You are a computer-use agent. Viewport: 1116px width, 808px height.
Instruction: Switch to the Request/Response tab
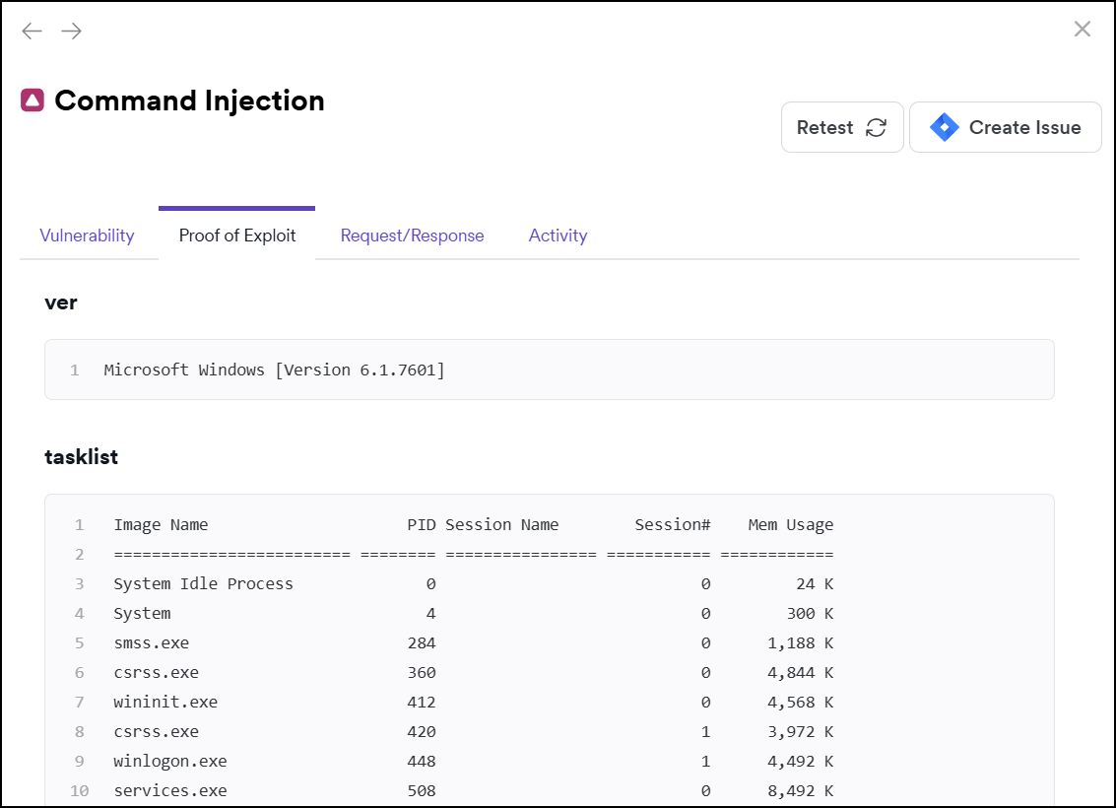point(412,236)
